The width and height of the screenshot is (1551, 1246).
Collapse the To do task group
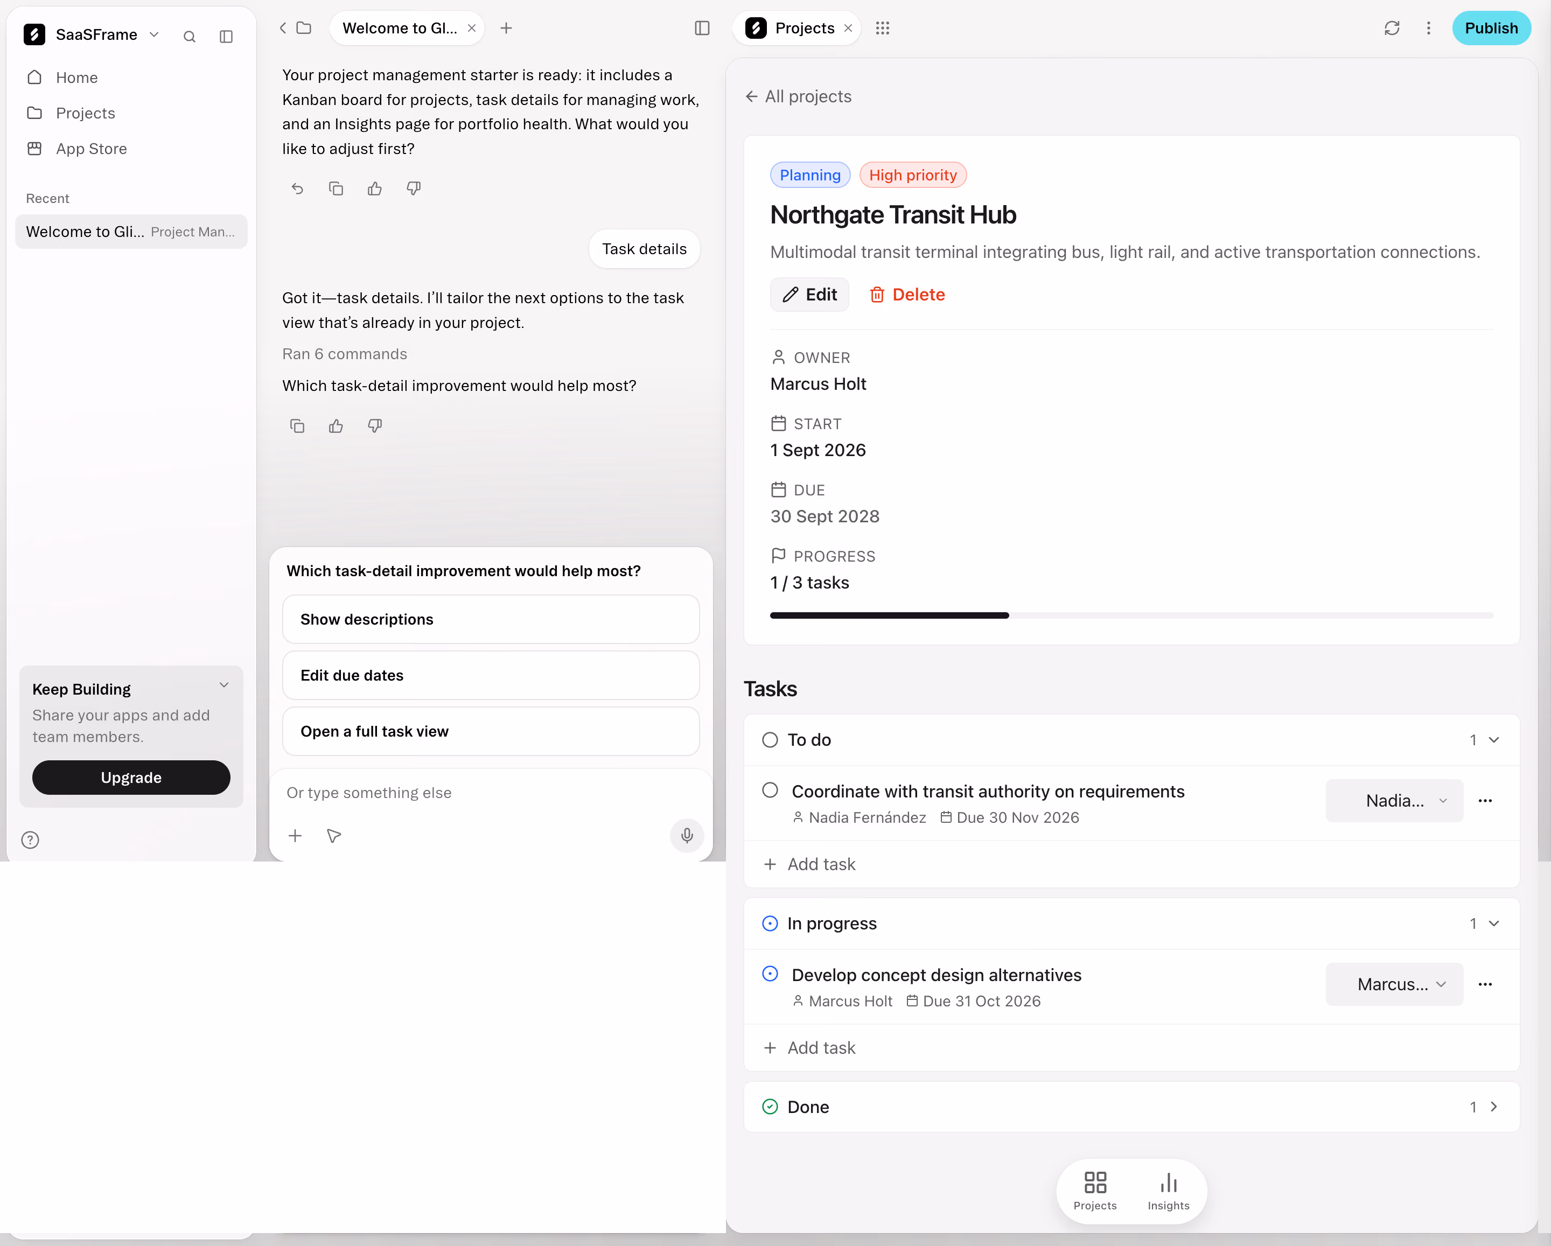point(1494,739)
